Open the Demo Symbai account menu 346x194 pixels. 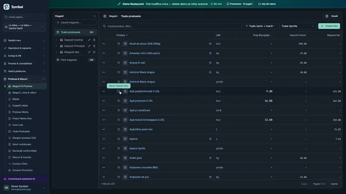coord(24,188)
